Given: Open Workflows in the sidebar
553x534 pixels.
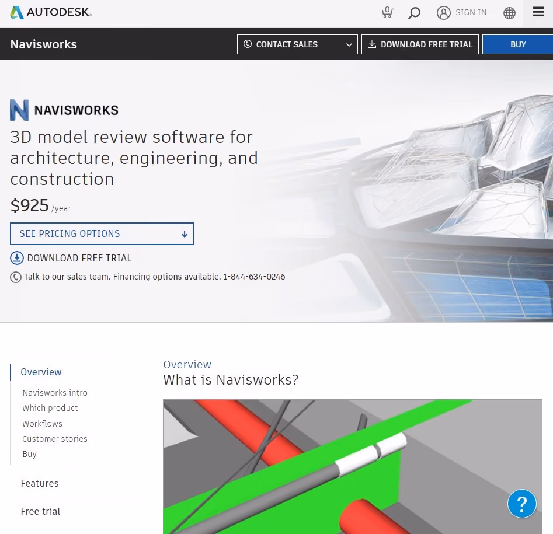Looking at the screenshot, I should coord(42,423).
